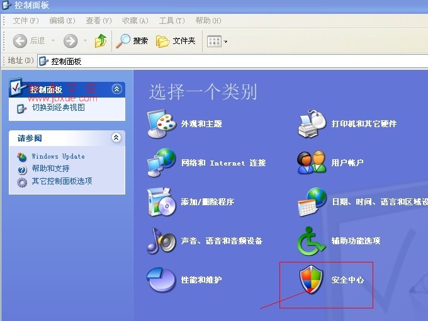
Task: Open the 文件(F) menu
Action: click(x=25, y=21)
